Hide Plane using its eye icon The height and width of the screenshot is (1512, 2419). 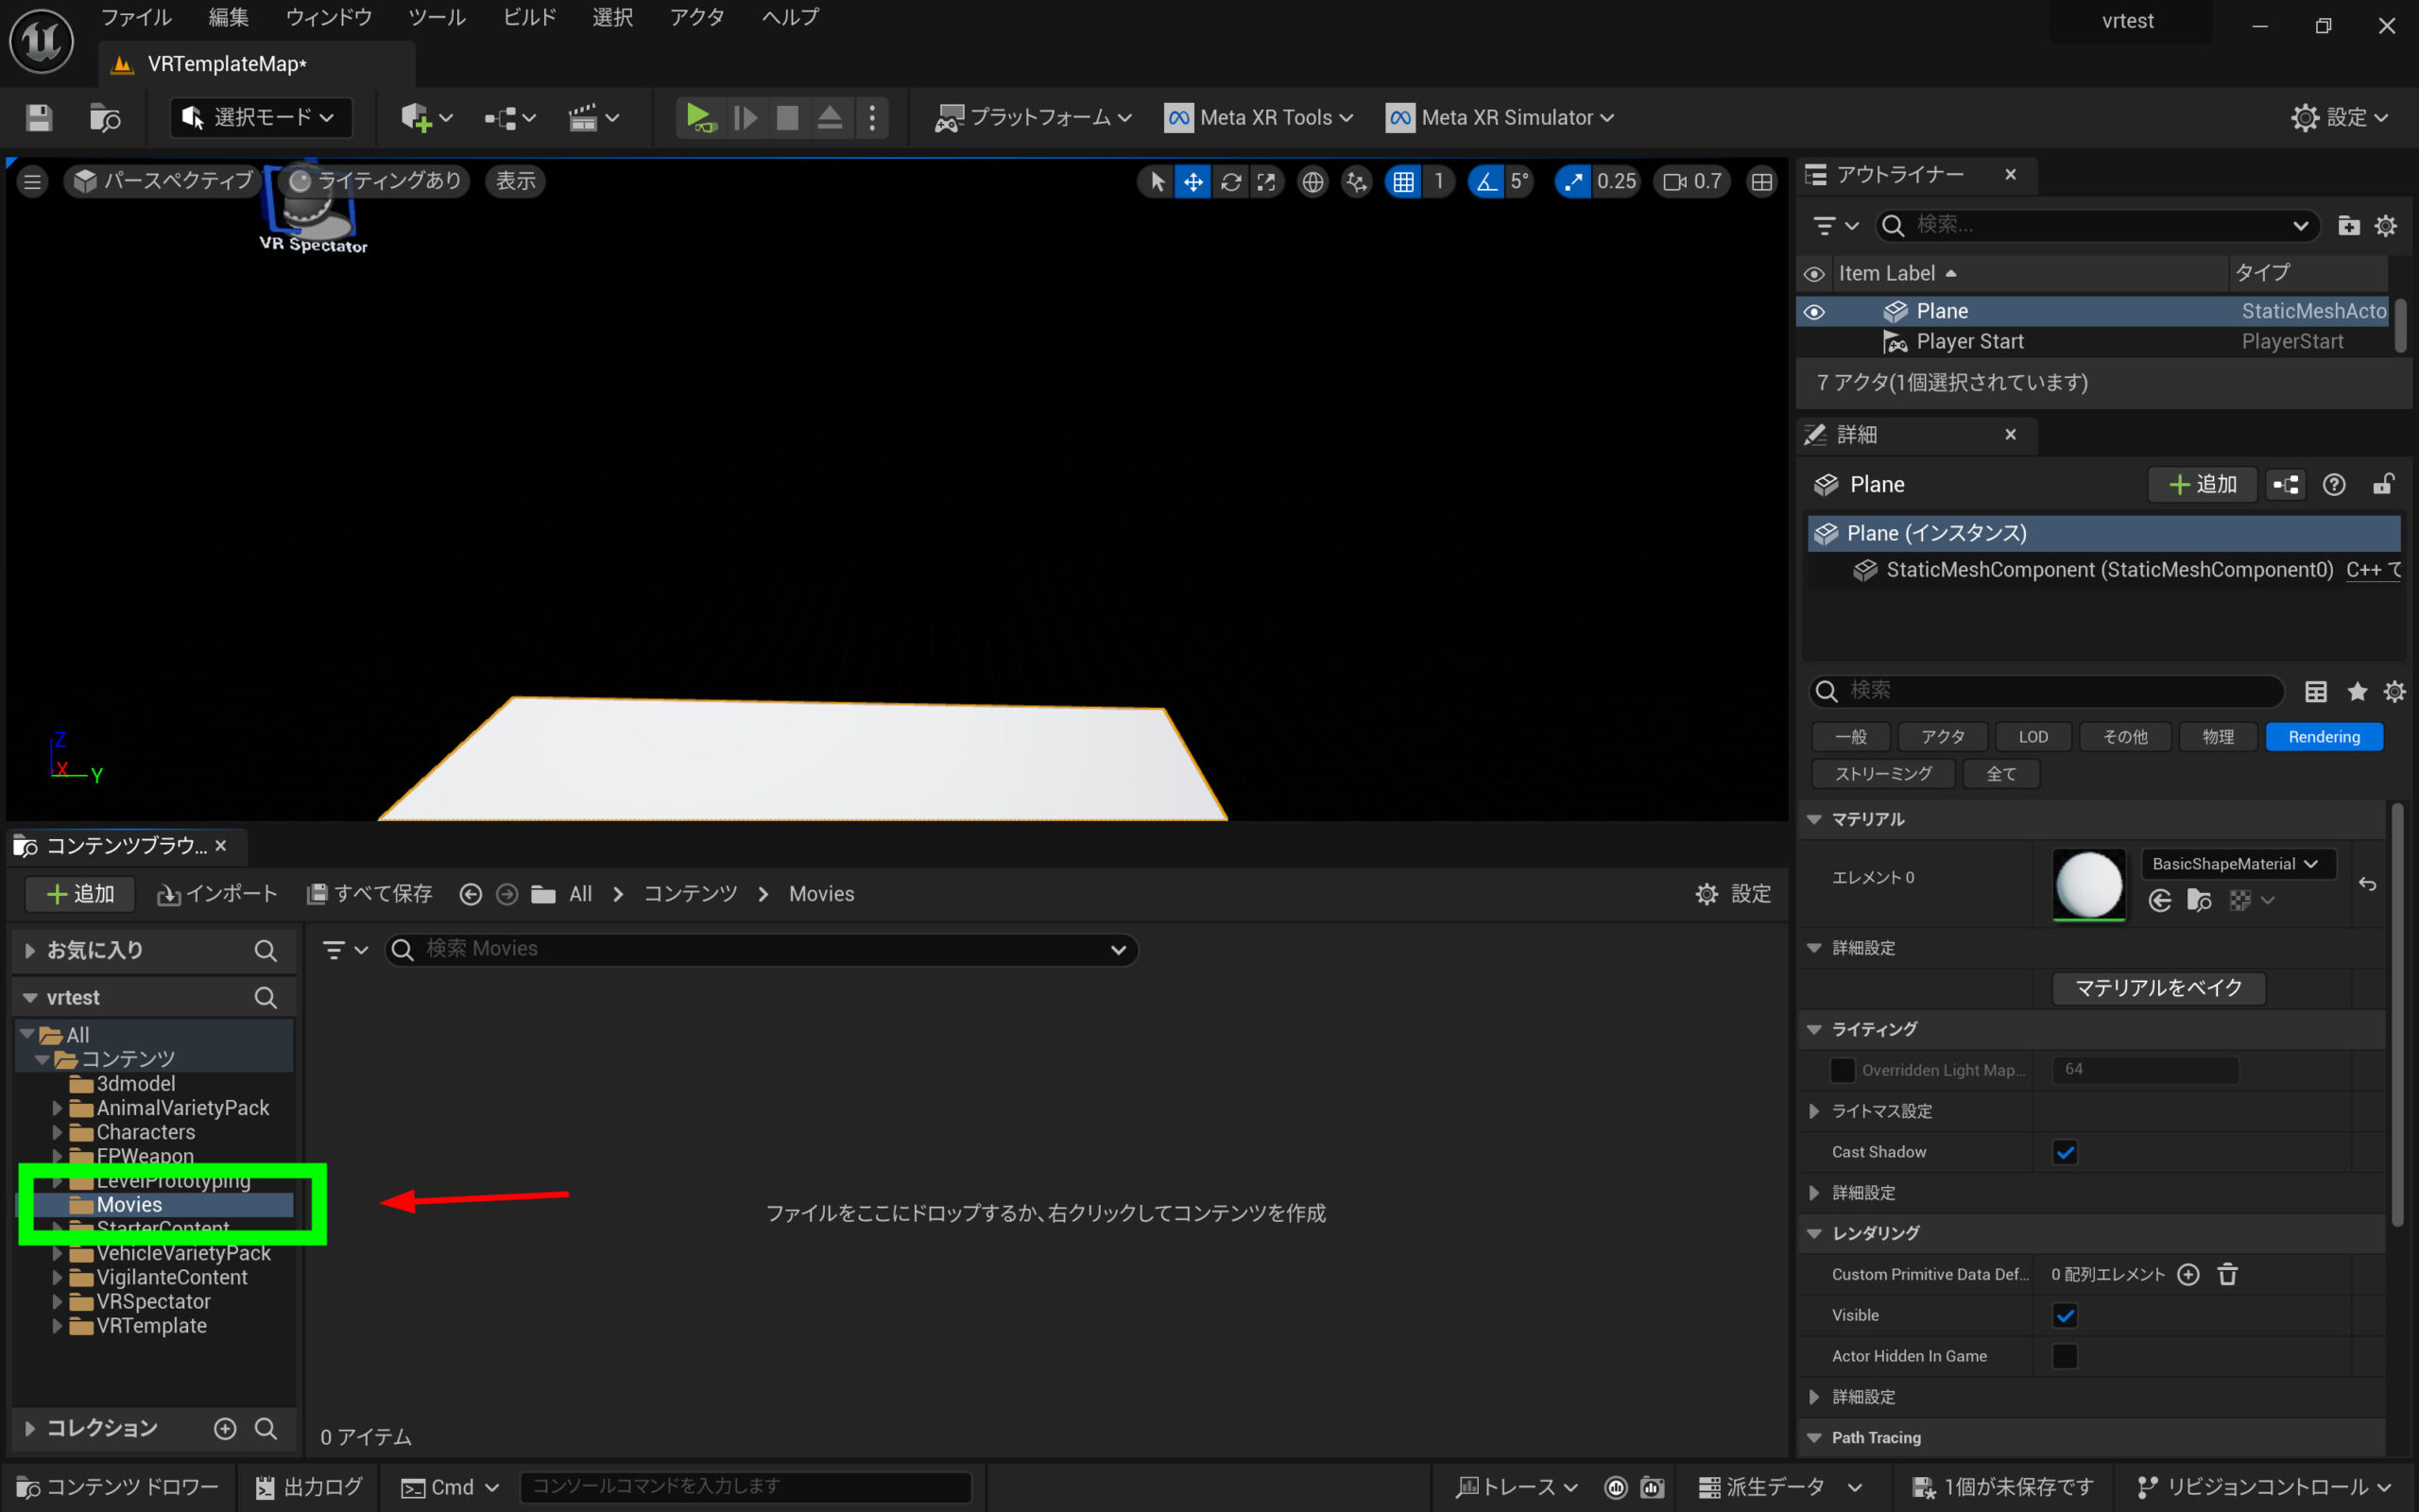click(1814, 312)
